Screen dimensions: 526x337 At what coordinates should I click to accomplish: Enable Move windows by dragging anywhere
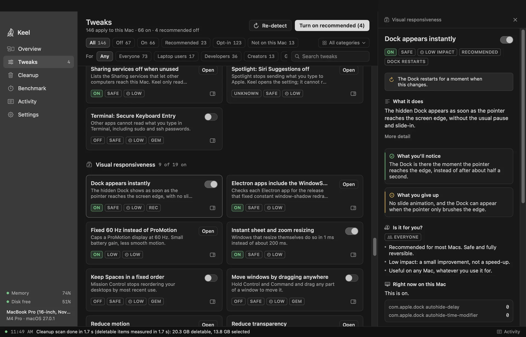(x=351, y=278)
